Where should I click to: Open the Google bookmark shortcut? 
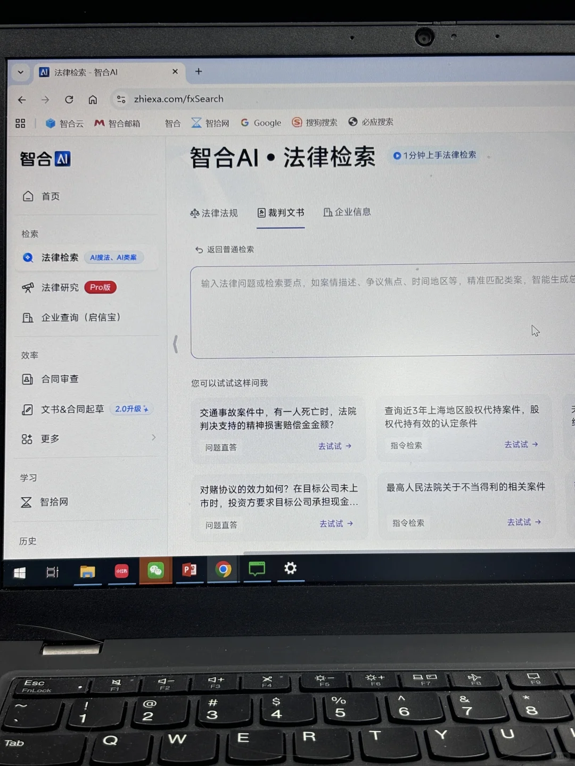click(261, 122)
